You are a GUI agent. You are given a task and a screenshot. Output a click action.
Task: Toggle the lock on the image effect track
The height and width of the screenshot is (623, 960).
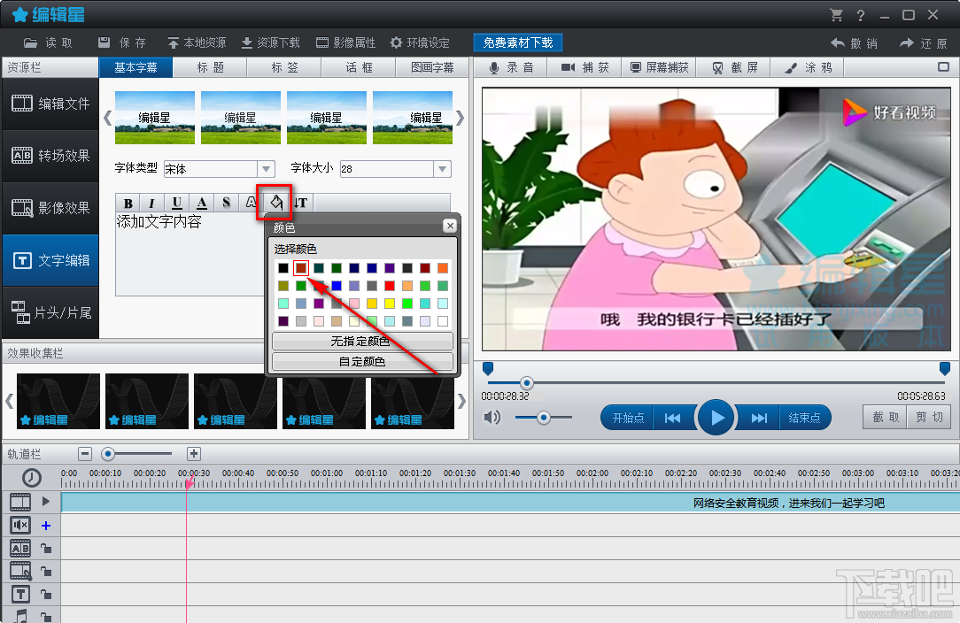coord(46,572)
